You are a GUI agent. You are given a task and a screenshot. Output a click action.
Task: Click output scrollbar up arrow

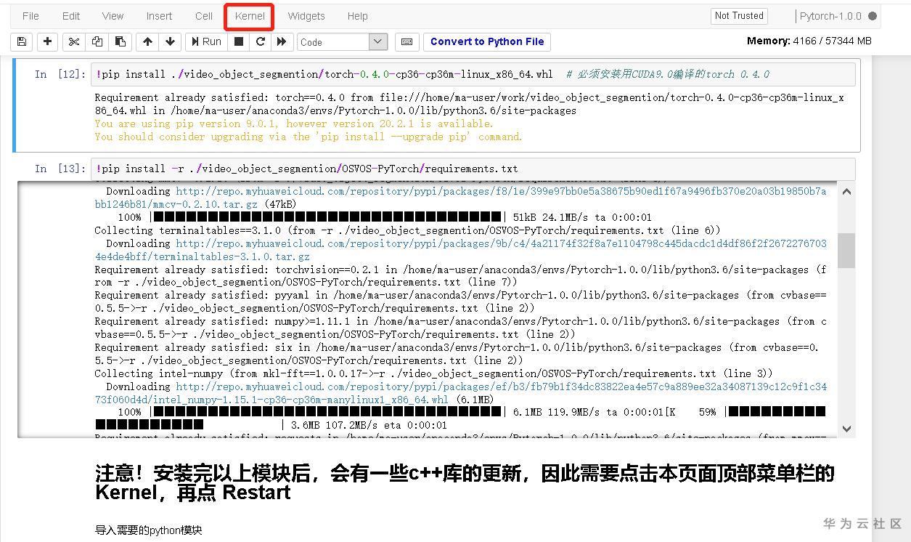tap(846, 191)
